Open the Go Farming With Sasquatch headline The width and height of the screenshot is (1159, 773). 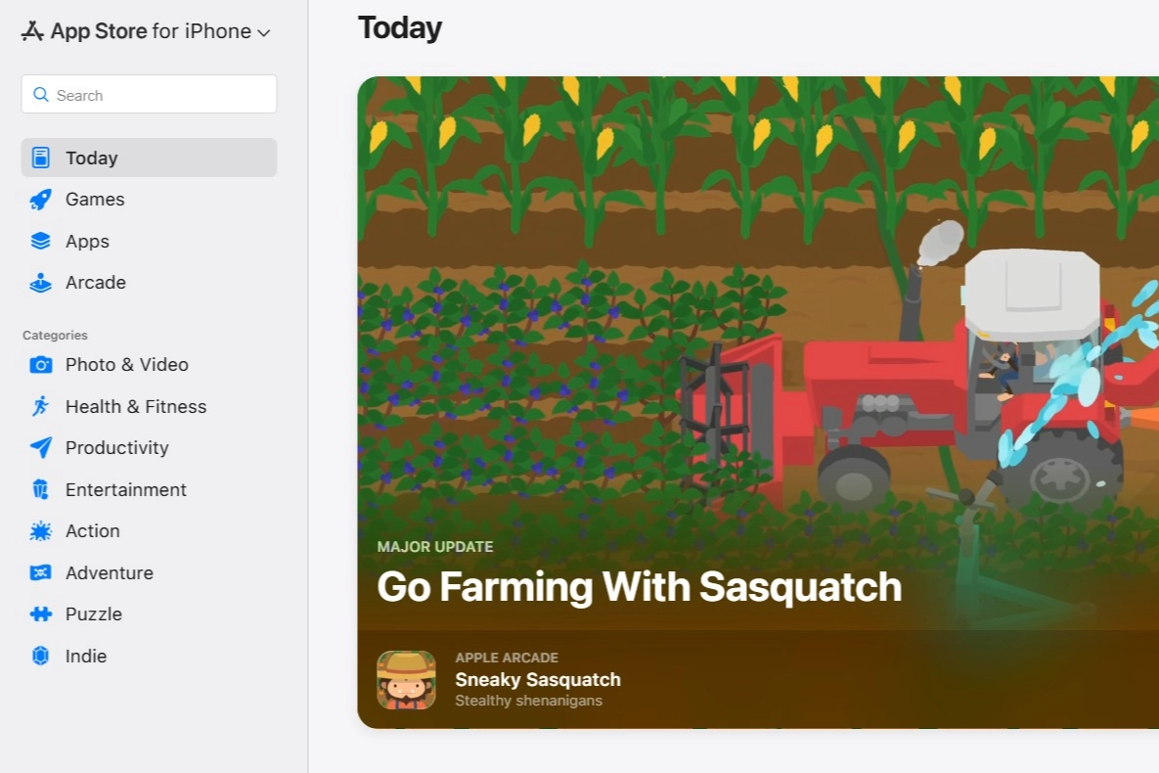pyautogui.click(x=639, y=587)
